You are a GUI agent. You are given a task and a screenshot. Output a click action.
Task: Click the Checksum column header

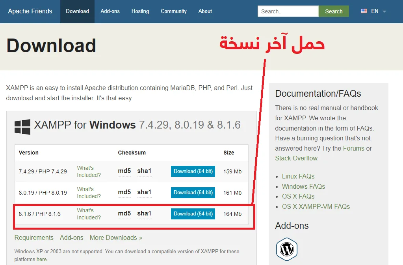(x=132, y=153)
